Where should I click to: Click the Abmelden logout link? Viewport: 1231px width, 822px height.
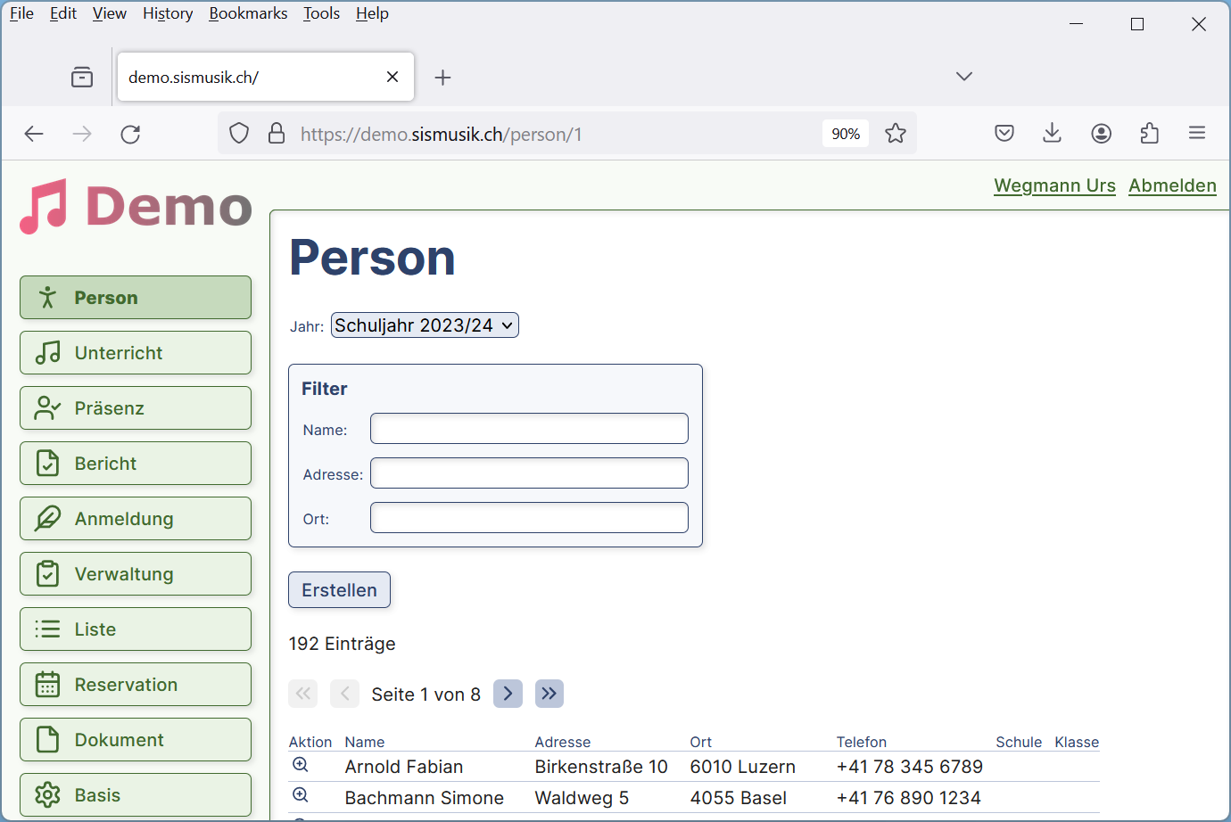point(1172,185)
